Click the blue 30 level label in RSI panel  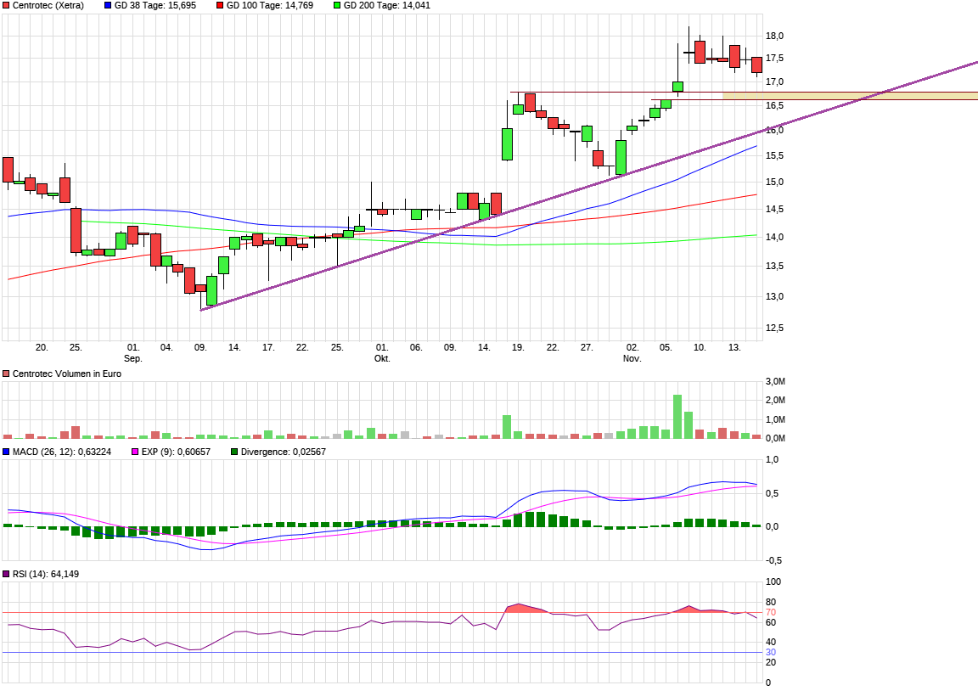pyautogui.click(x=770, y=652)
